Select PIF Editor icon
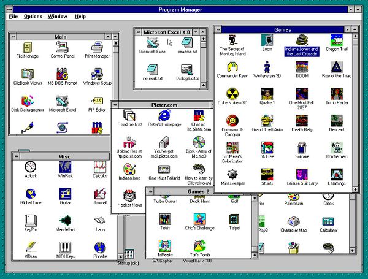Screen dimensions: 368x279 click(x=97, y=103)
